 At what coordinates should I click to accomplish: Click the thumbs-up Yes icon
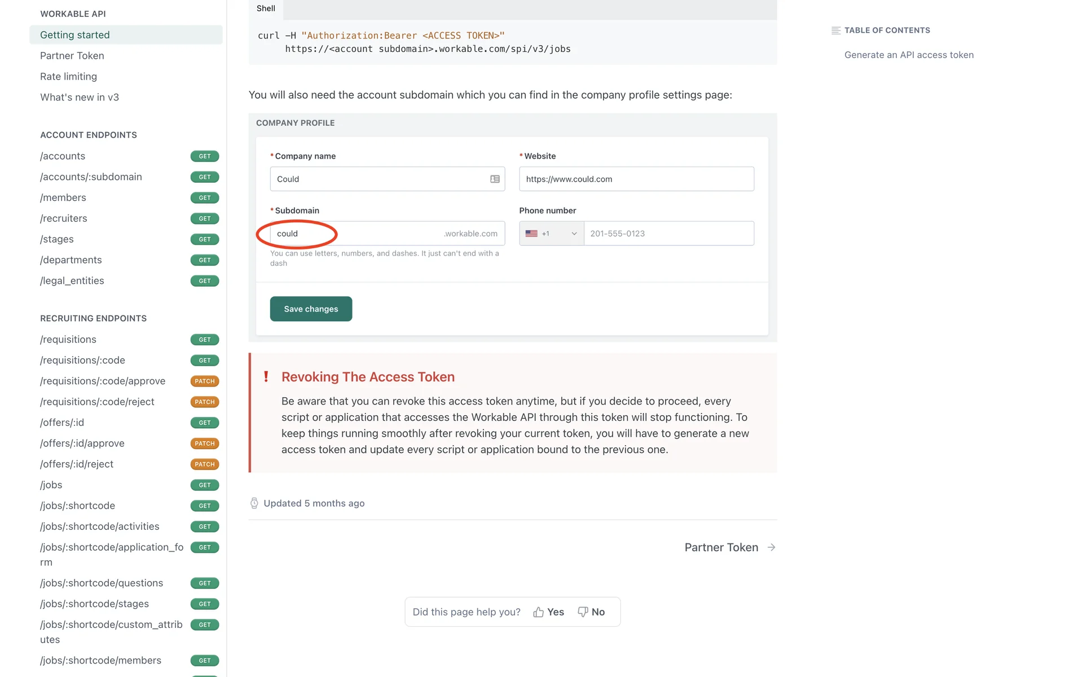tap(538, 612)
